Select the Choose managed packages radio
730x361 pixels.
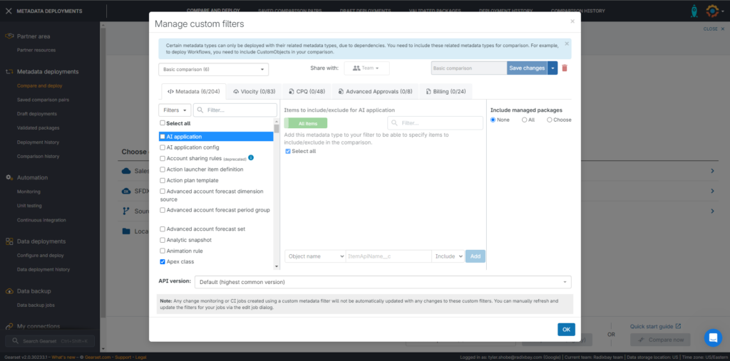click(550, 120)
